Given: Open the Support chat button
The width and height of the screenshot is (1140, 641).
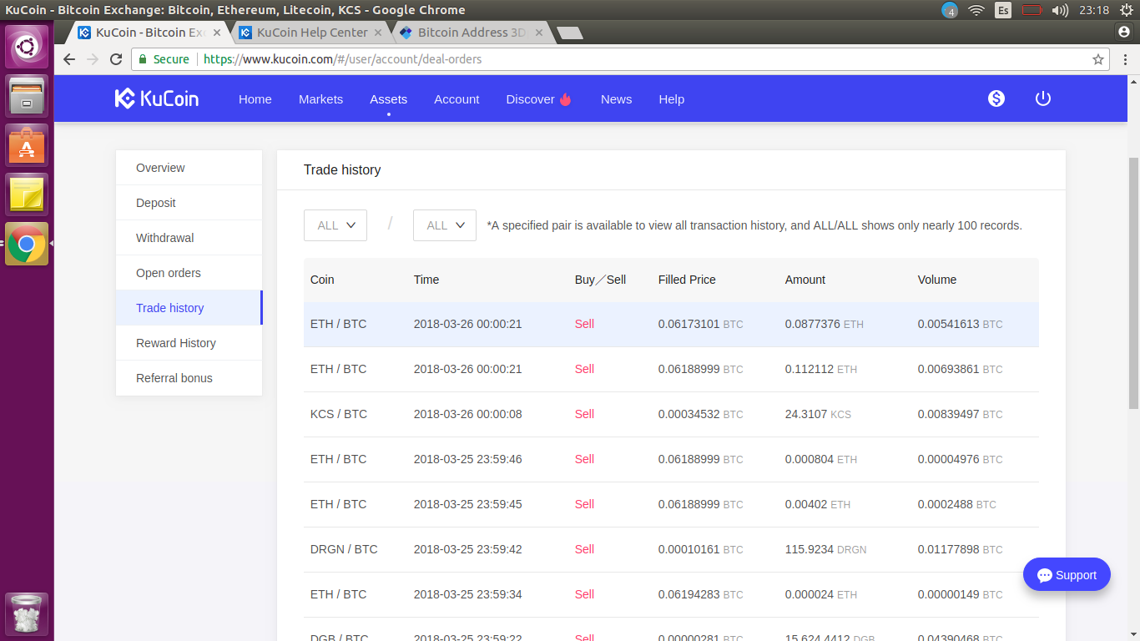Looking at the screenshot, I should click(1067, 574).
